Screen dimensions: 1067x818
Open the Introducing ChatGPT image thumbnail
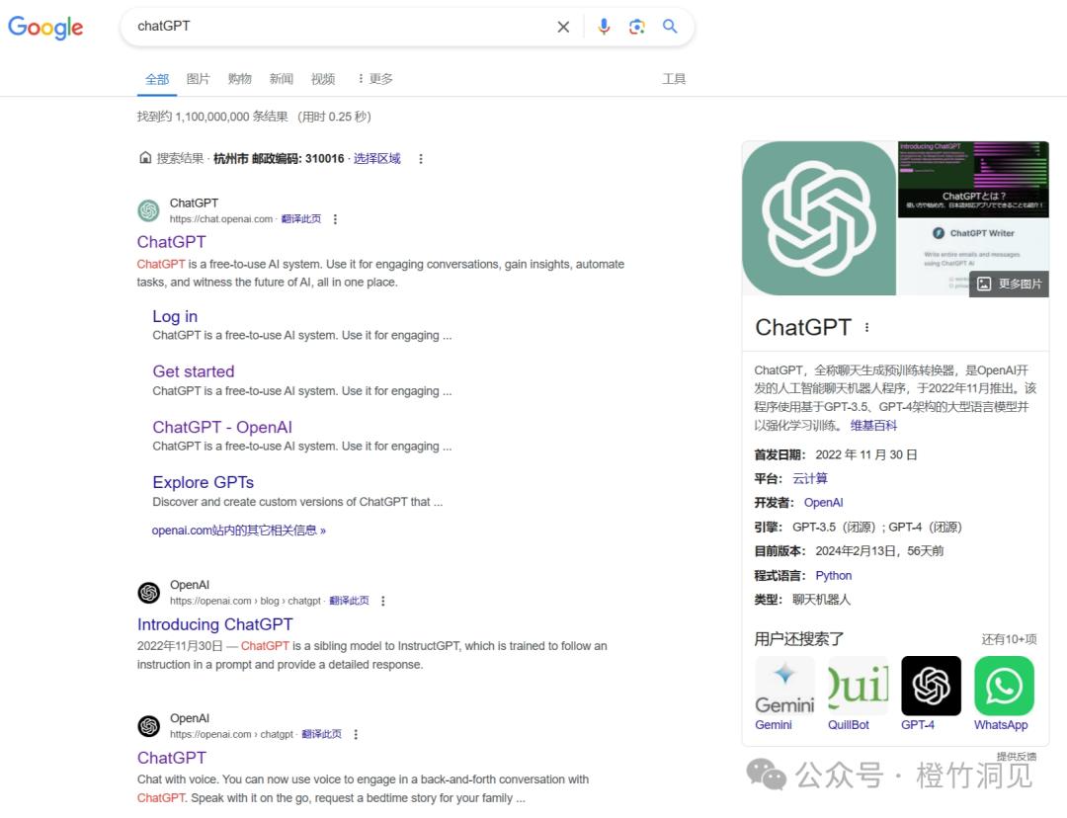pos(973,179)
